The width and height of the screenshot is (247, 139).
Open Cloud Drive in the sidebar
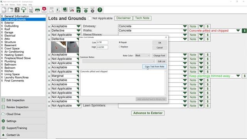[x=24, y=114]
